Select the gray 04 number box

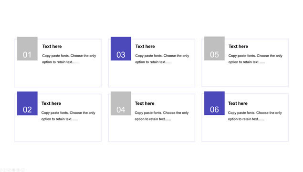click(121, 103)
